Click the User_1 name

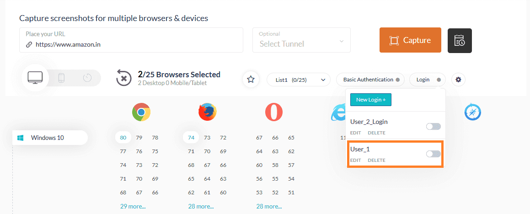pyautogui.click(x=359, y=149)
